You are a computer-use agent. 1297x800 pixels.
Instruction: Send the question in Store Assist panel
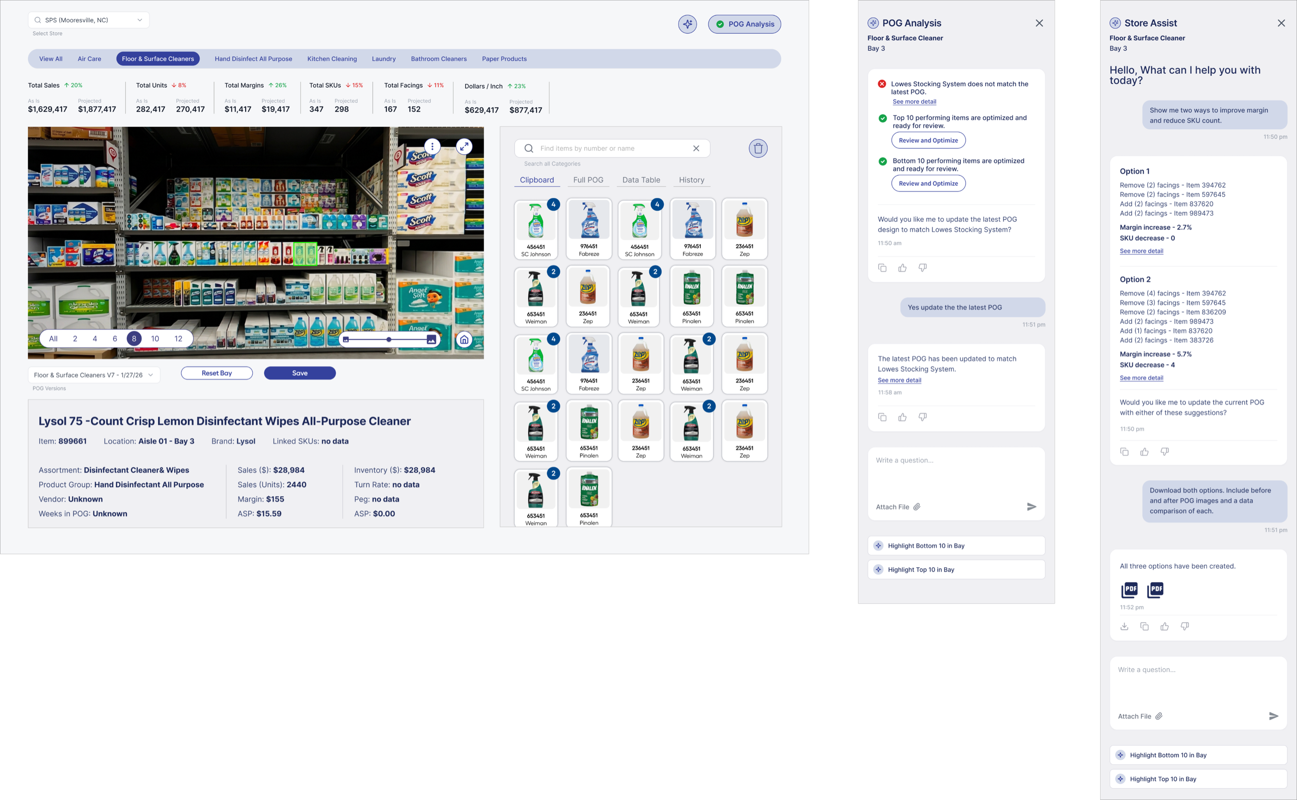tap(1274, 716)
